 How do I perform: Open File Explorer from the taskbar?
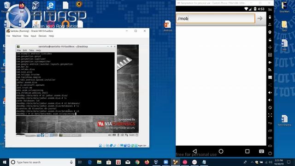[x=99, y=162]
